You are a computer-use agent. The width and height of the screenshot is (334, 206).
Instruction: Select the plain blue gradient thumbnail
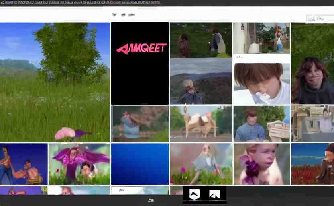pos(140,164)
